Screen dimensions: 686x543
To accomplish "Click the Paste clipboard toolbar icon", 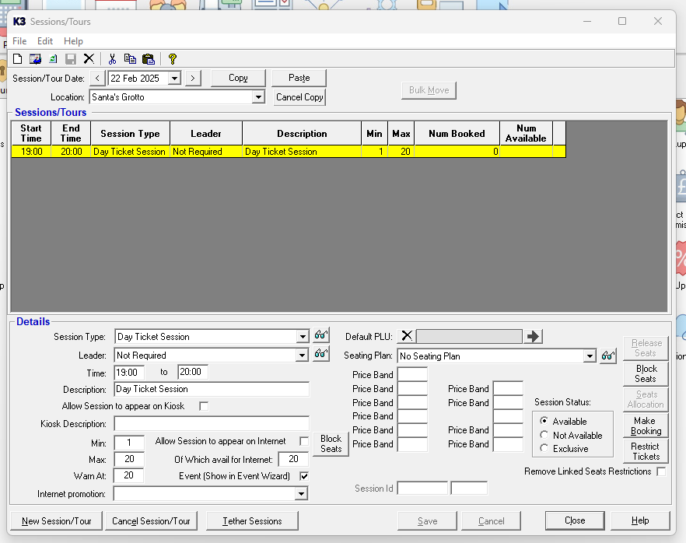I will (x=148, y=59).
